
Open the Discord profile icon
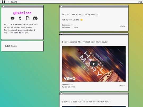35,18
